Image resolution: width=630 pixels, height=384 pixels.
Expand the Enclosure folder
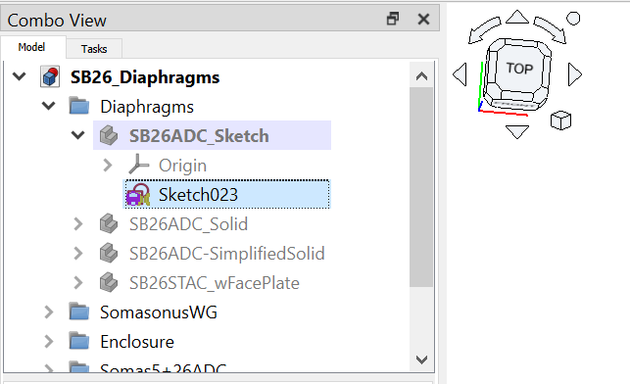pyautogui.click(x=49, y=342)
